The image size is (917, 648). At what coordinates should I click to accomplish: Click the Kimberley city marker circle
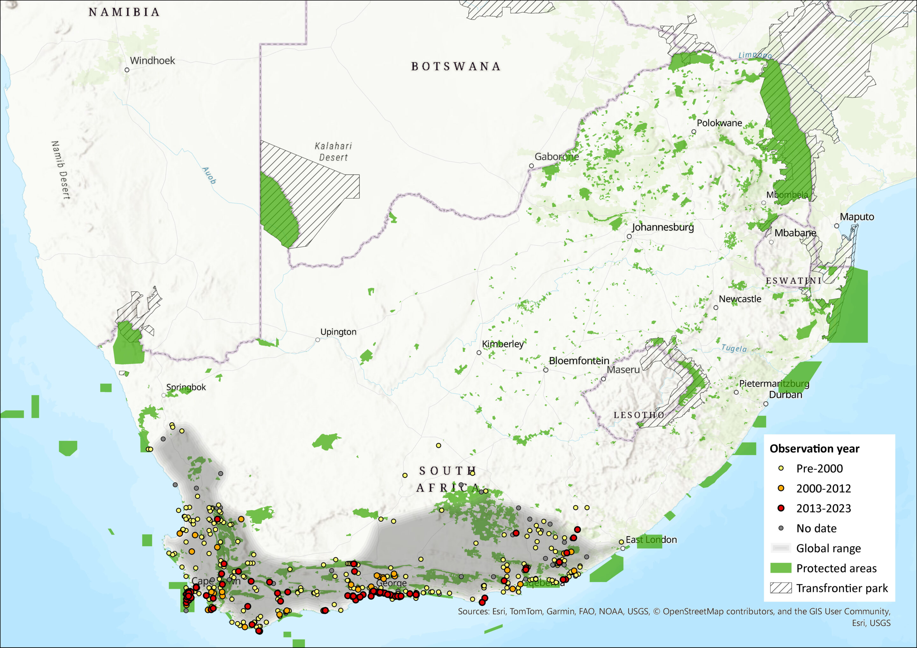(x=479, y=353)
